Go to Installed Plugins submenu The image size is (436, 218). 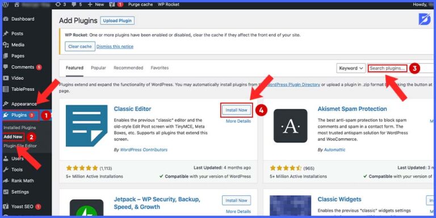(x=20, y=128)
